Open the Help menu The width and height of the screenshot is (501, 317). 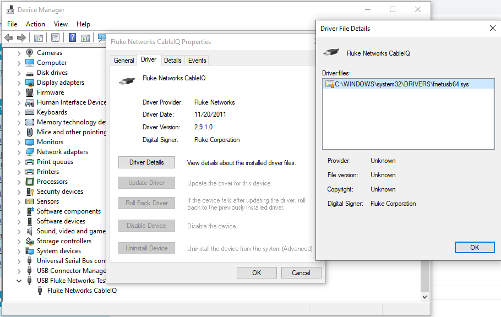click(x=83, y=24)
